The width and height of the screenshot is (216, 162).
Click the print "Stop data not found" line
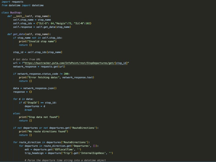[x=39, y=117]
